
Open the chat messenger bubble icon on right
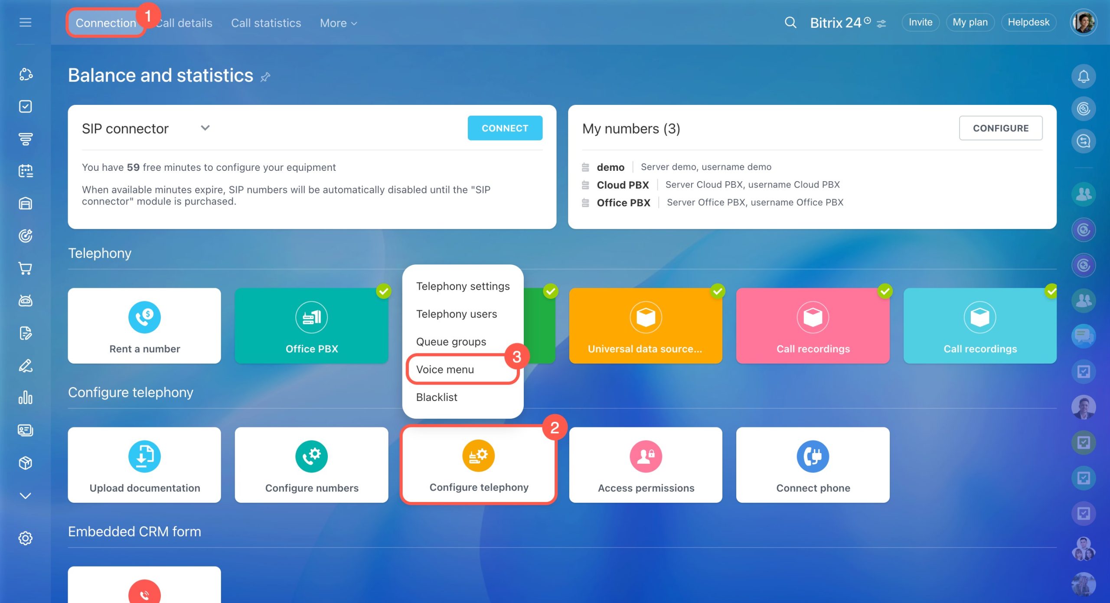point(1083,336)
